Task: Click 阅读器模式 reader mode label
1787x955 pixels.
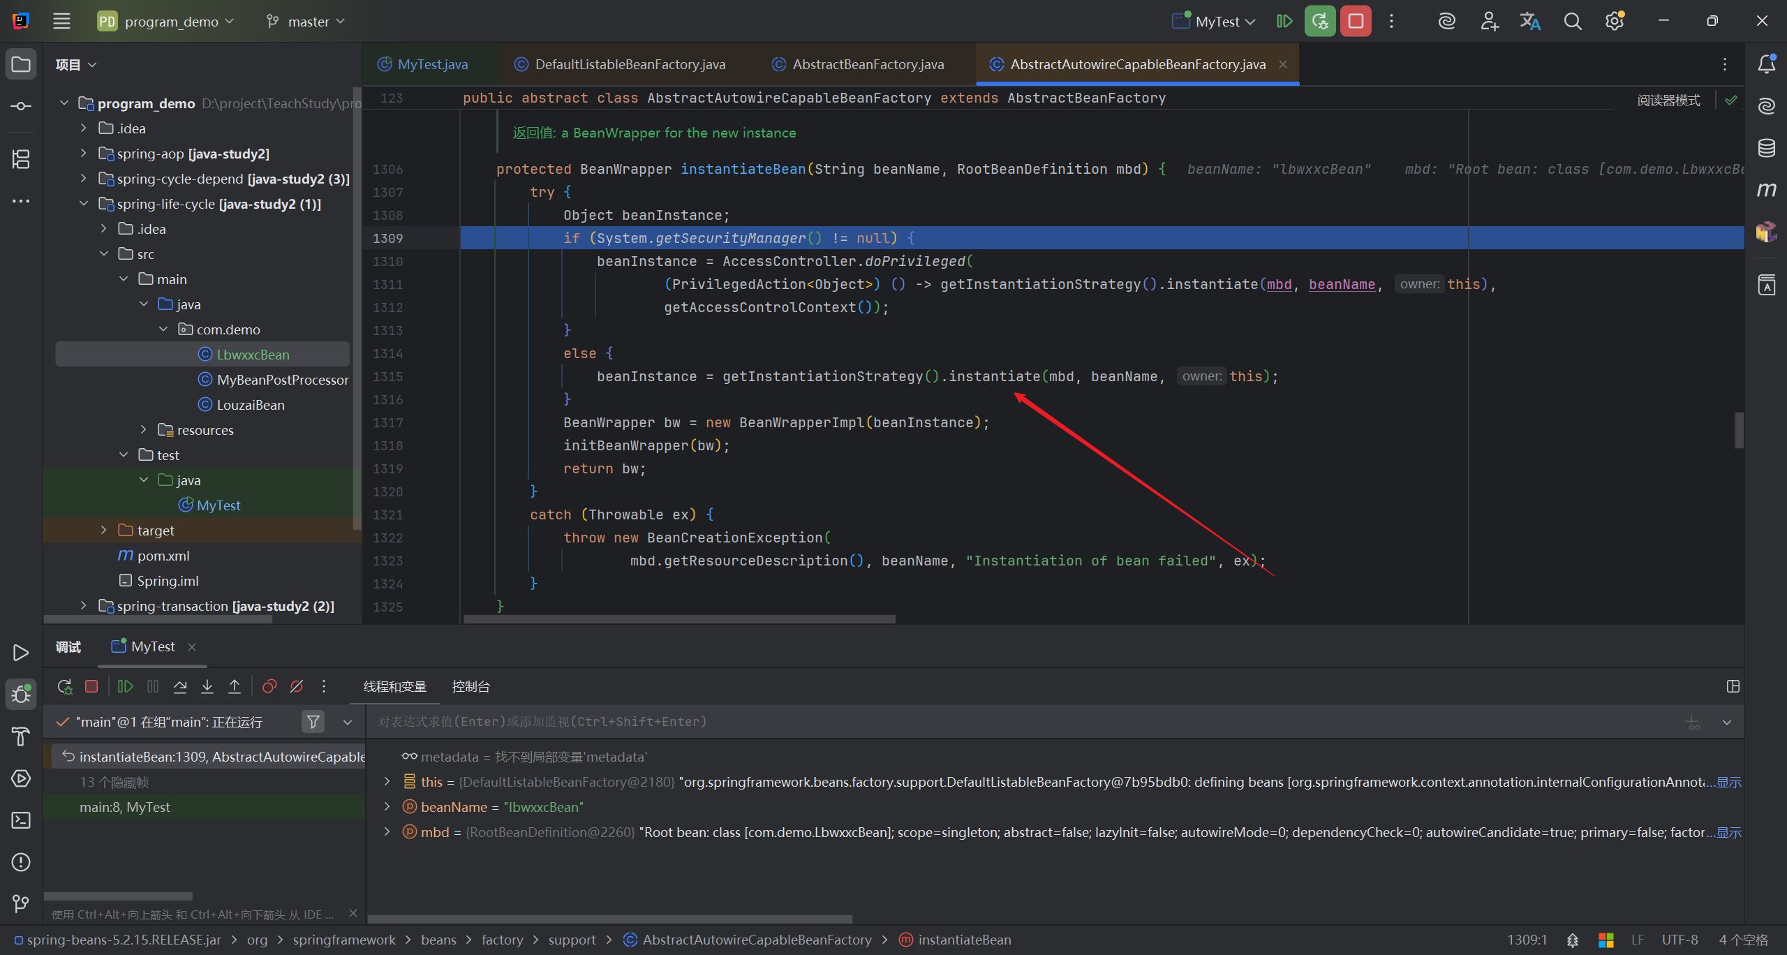Action: pos(1668,101)
